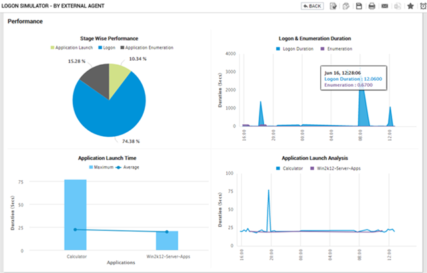Click Enumeration : 0.6700 tooltip text
Screen dimensions: 427x273
click(348, 85)
